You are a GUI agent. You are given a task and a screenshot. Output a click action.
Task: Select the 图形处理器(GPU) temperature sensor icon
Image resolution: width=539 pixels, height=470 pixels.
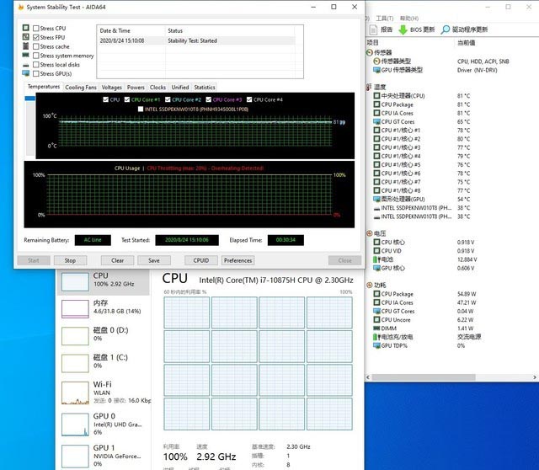coord(376,199)
